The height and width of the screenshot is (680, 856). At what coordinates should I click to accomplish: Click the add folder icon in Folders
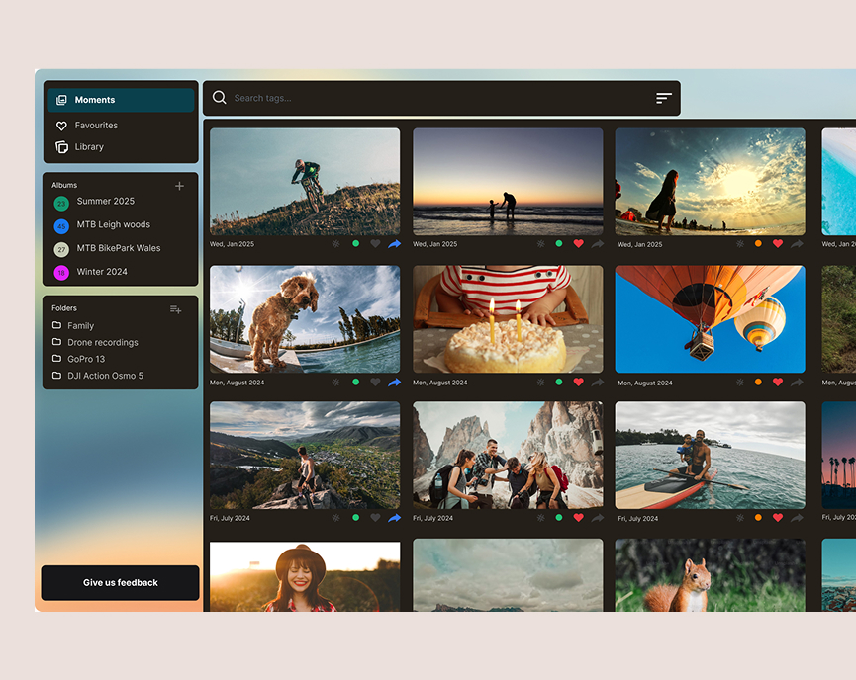coord(175,309)
